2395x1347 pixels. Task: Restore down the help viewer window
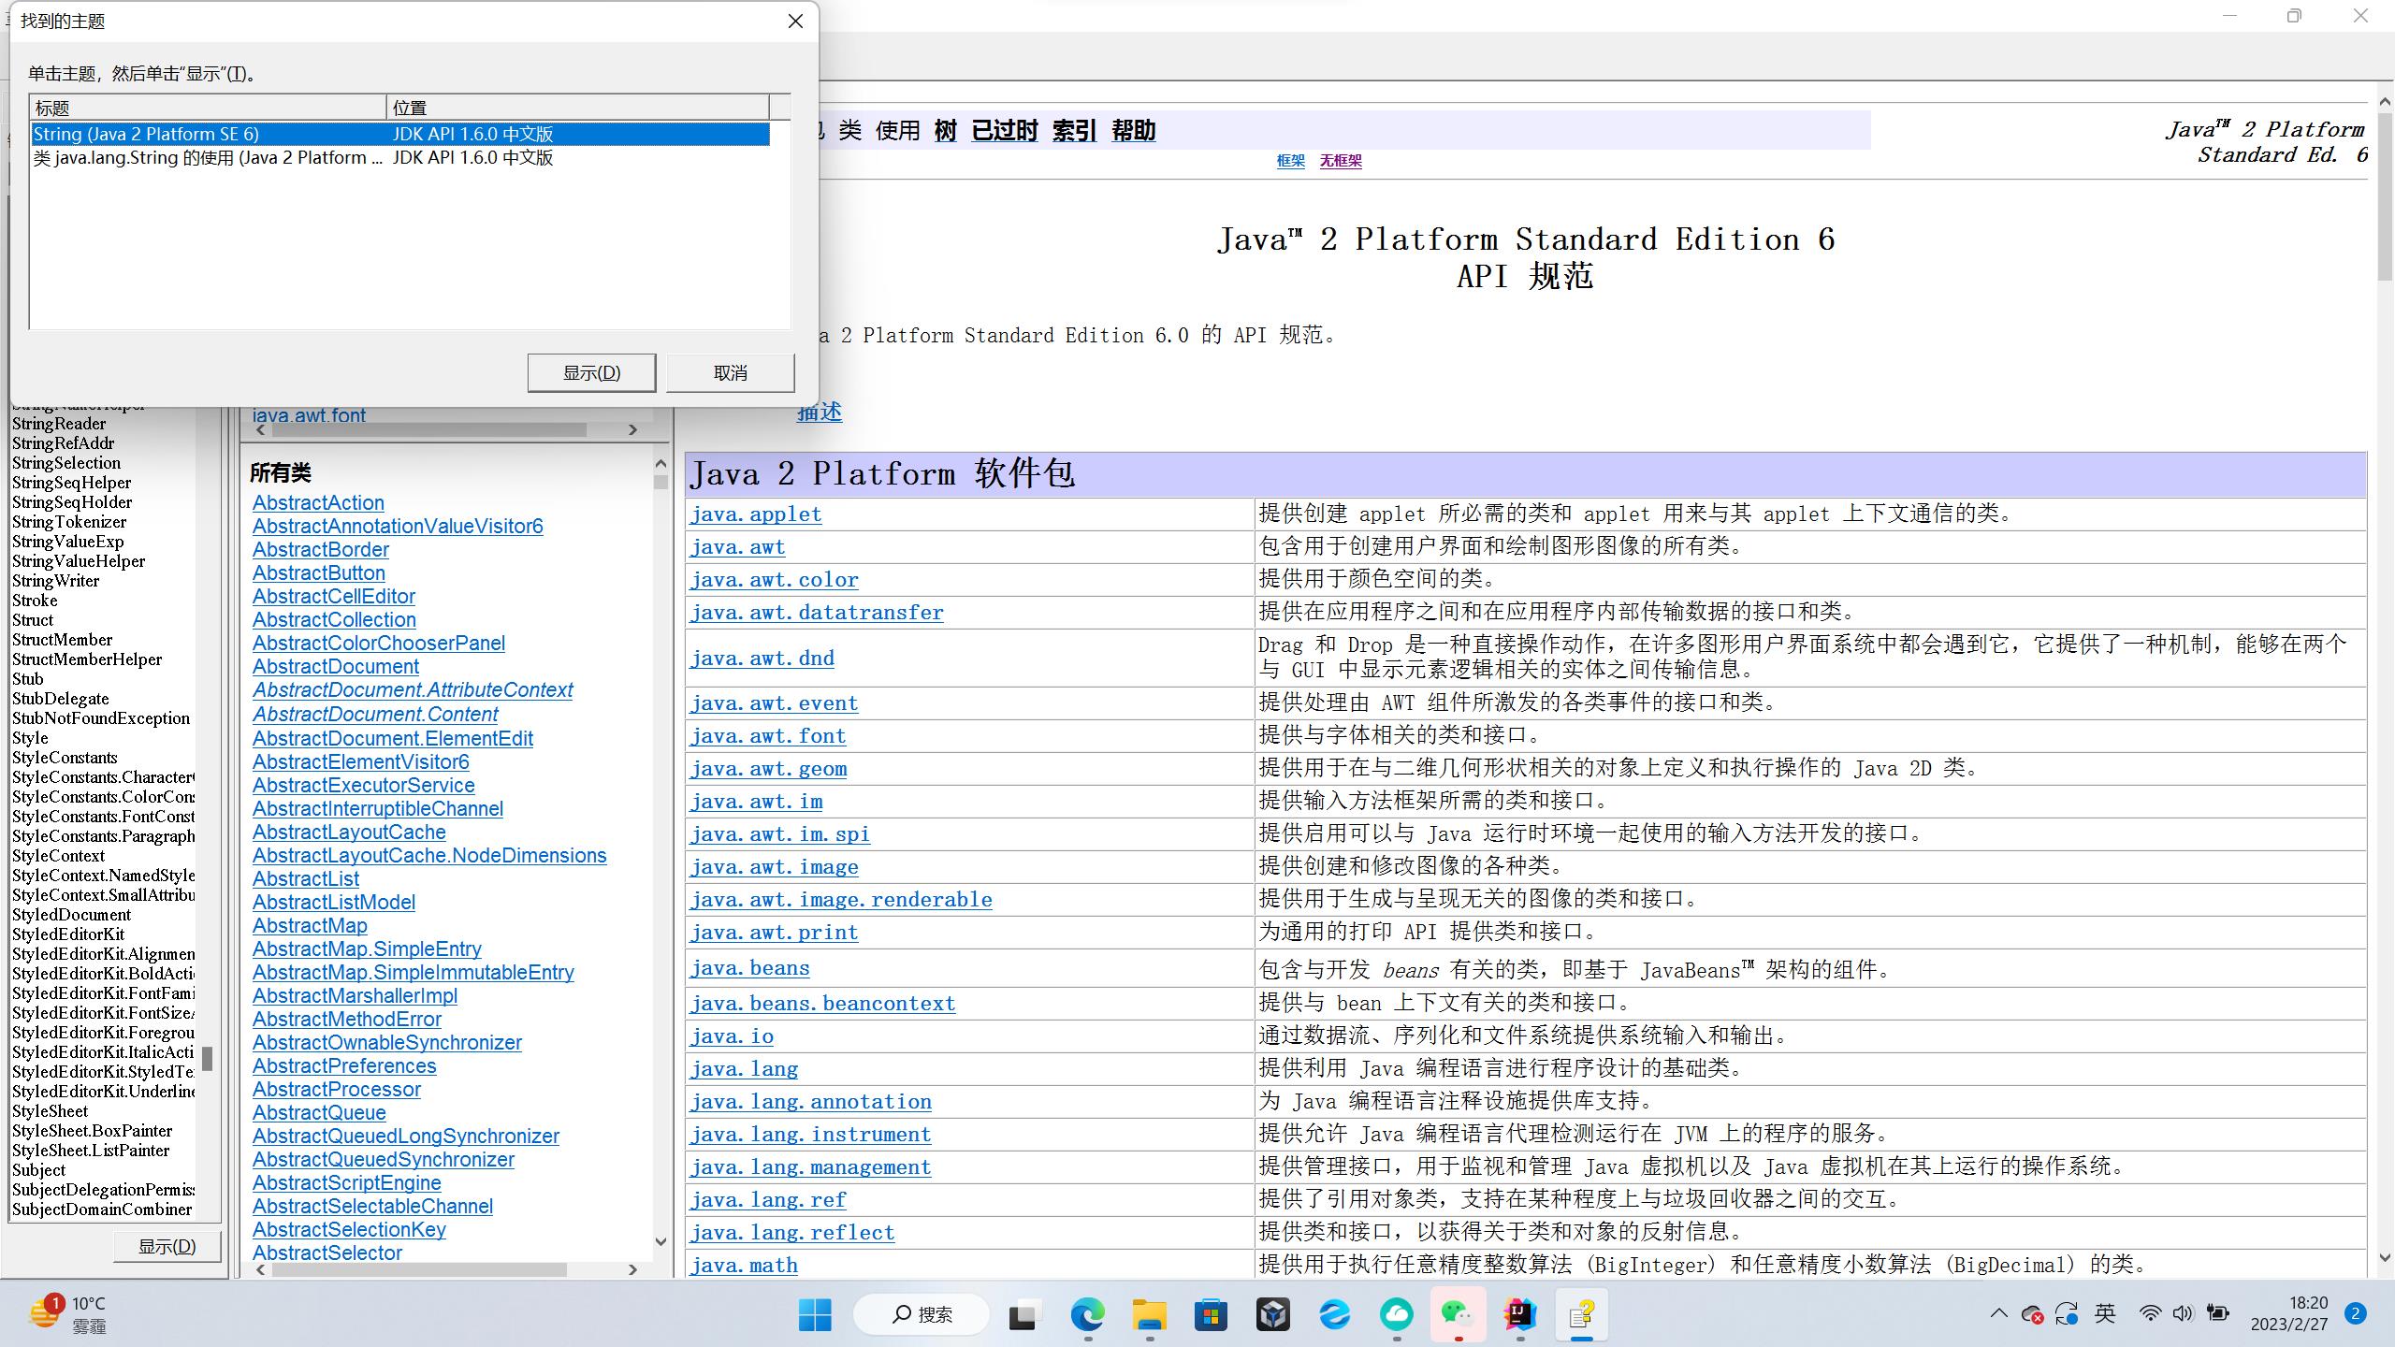click(2294, 16)
